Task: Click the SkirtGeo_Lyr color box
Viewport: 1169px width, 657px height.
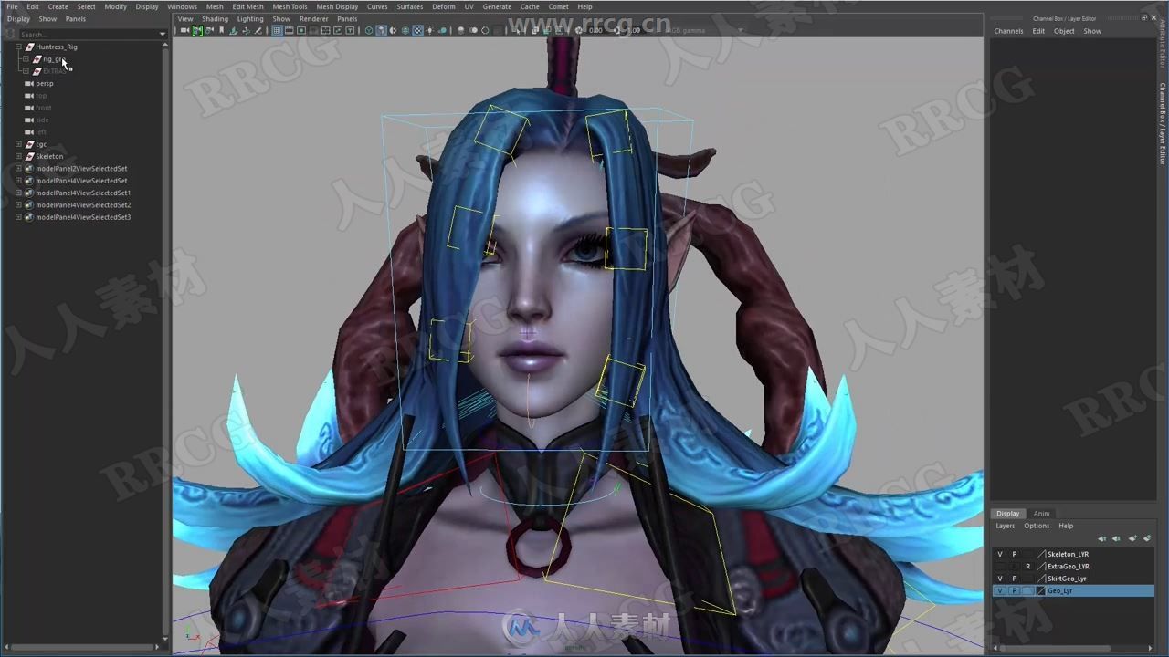Action: click(1041, 579)
